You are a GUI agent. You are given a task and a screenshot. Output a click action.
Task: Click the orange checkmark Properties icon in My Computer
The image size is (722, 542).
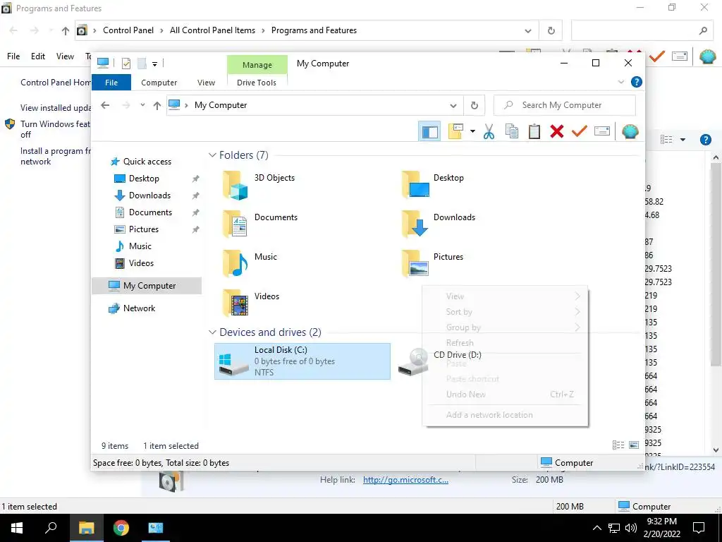(580, 132)
